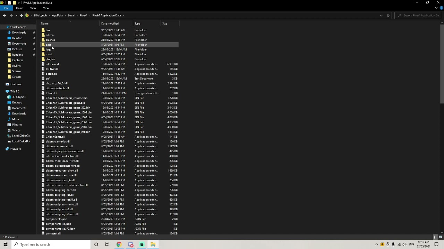Sort by the Size column header

(x=164, y=24)
